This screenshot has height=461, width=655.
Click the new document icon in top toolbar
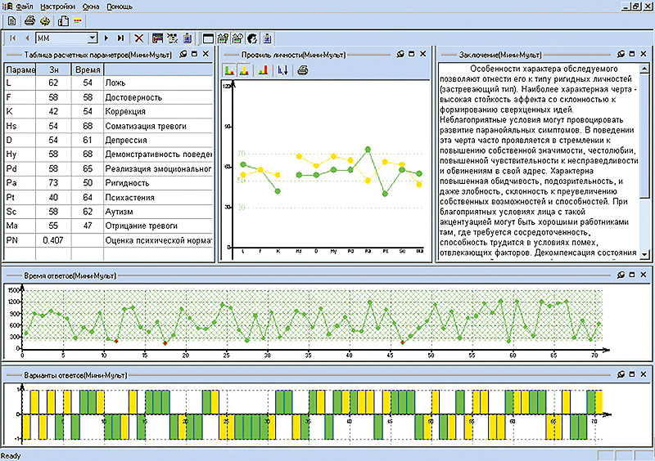click(11, 20)
